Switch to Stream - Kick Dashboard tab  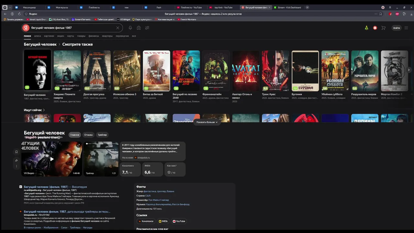(x=288, y=7)
